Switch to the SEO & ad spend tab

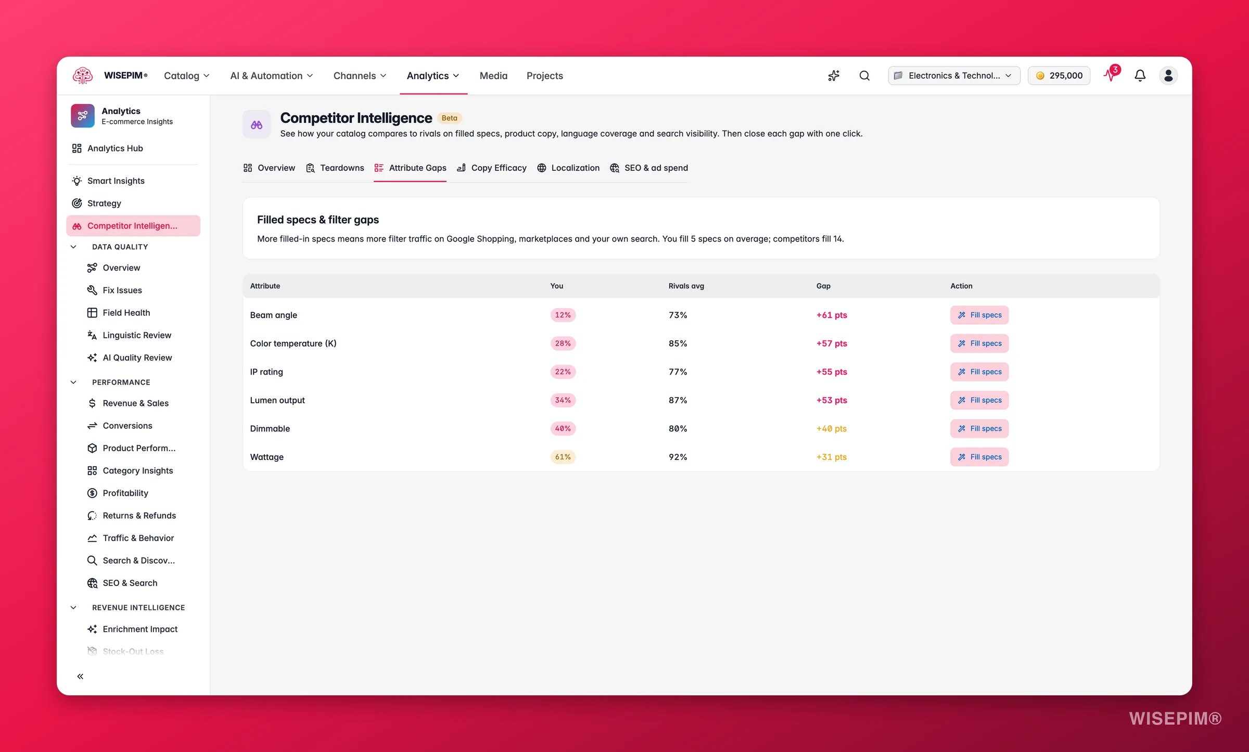coord(648,168)
